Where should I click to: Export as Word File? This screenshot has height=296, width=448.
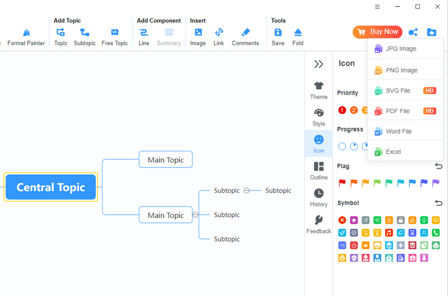coord(405,131)
